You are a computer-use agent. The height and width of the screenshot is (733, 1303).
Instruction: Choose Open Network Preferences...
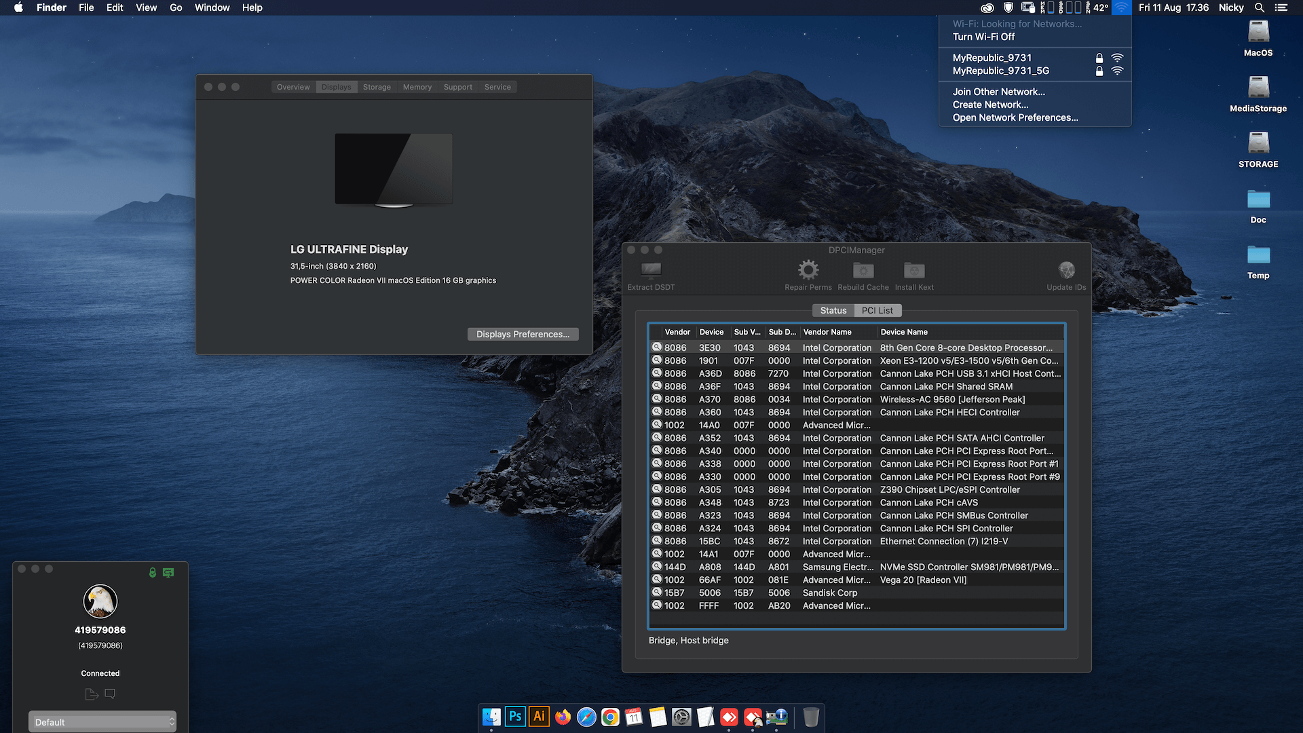point(1035,117)
